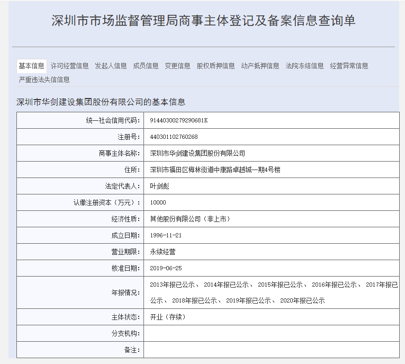View the 变更信息 tab
405x364 pixels.
pos(177,66)
